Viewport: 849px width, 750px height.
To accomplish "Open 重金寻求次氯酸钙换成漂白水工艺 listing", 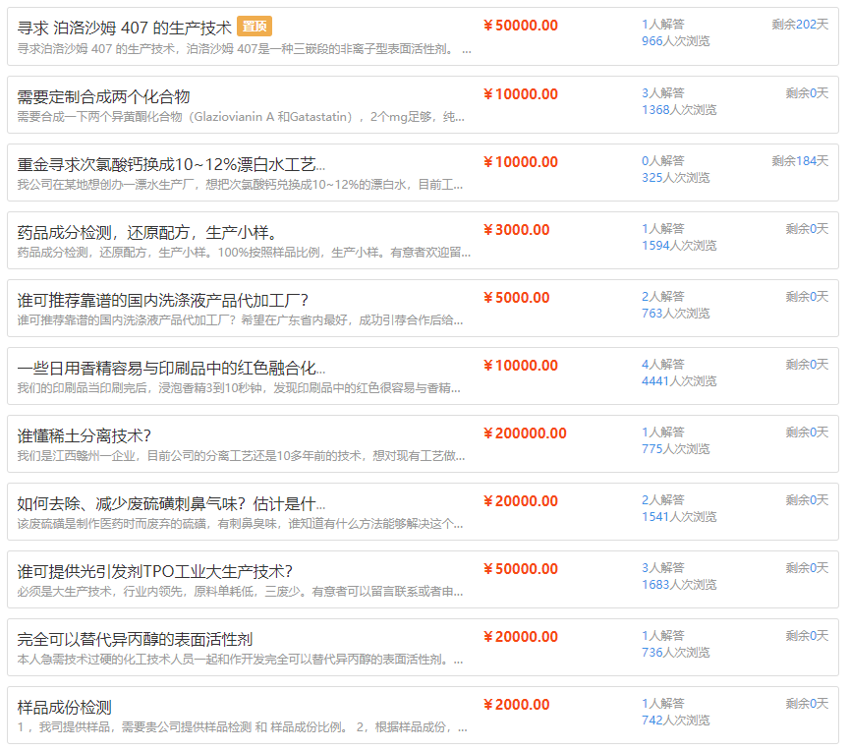I will [x=171, y=163].
